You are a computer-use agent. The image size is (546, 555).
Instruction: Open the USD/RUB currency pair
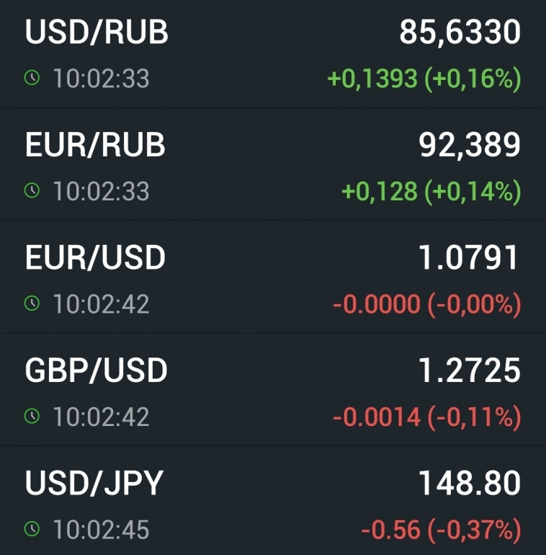click(x=97, y=33)
